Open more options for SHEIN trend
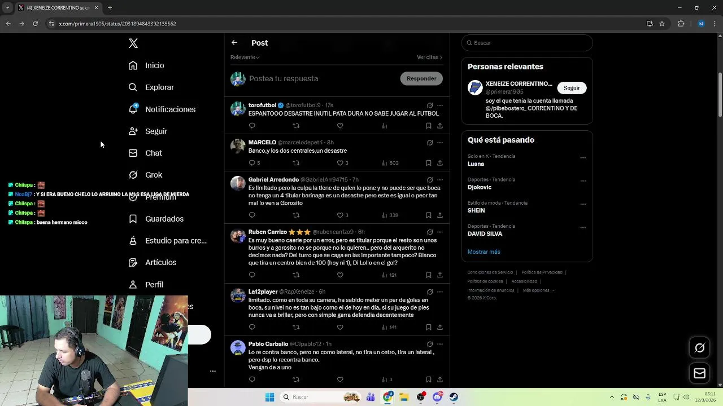 tap(583, 205)
